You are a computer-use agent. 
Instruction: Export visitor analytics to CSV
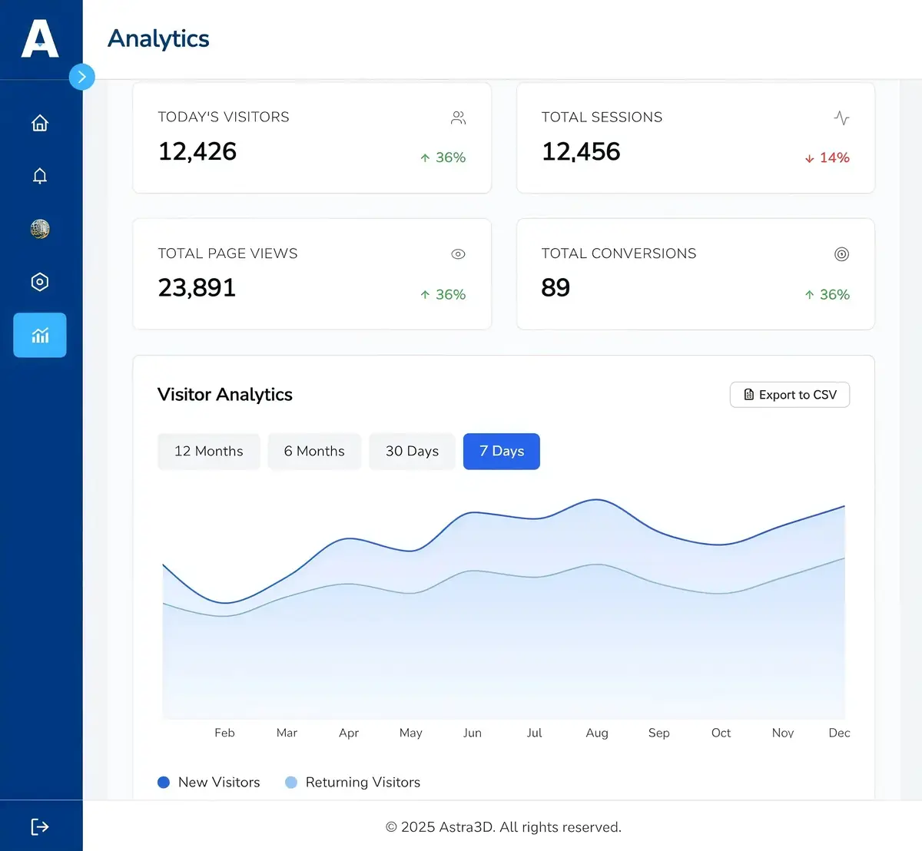[x=789, y=395]
